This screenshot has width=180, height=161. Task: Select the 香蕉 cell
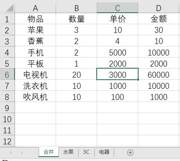point(36,41)
